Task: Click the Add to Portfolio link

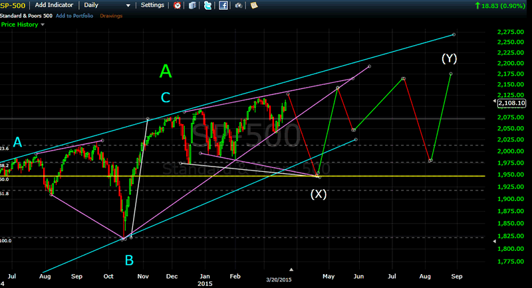Action: click(74, 15)
